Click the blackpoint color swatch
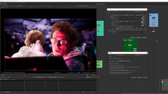 coord(142,17)
